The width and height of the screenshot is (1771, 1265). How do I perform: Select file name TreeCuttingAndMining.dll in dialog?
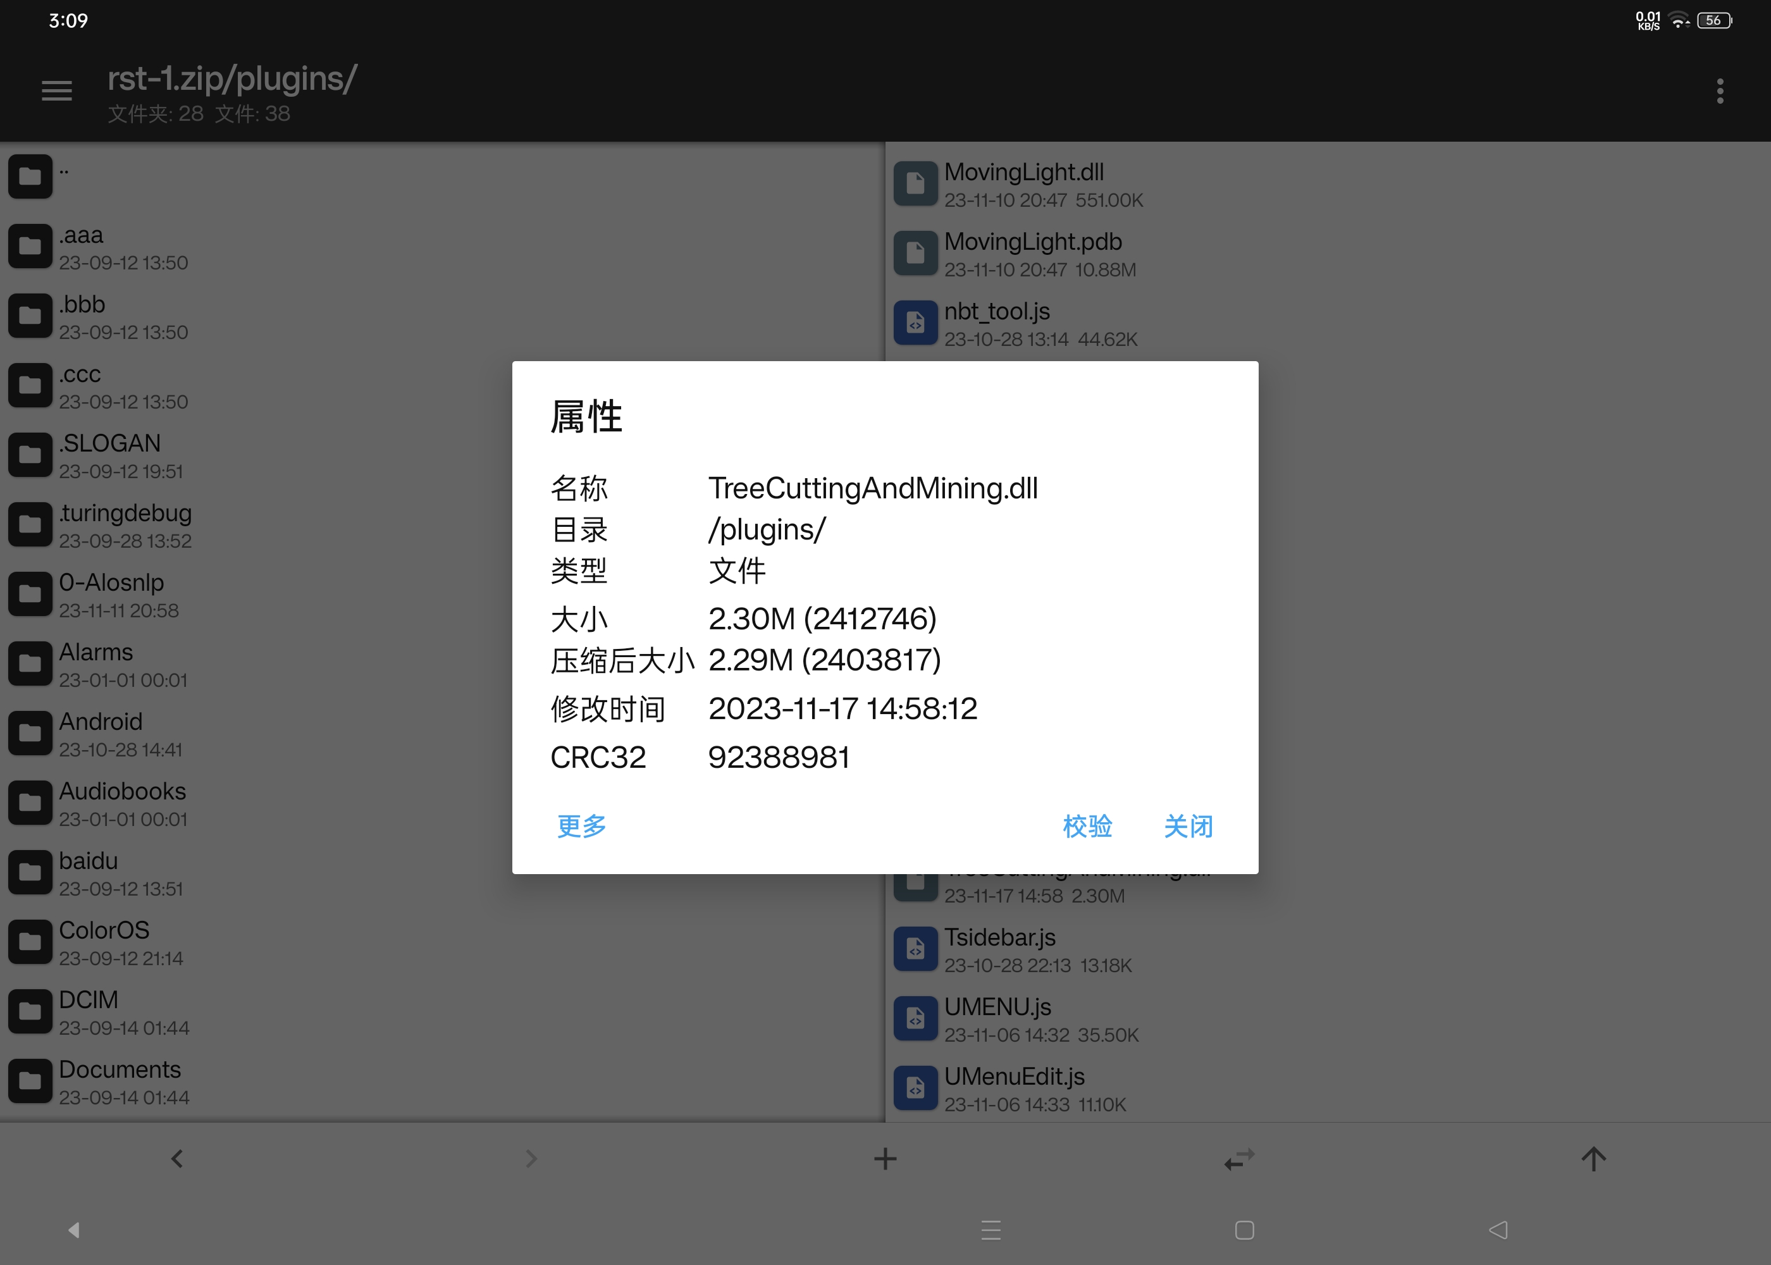tap(873, 488)
